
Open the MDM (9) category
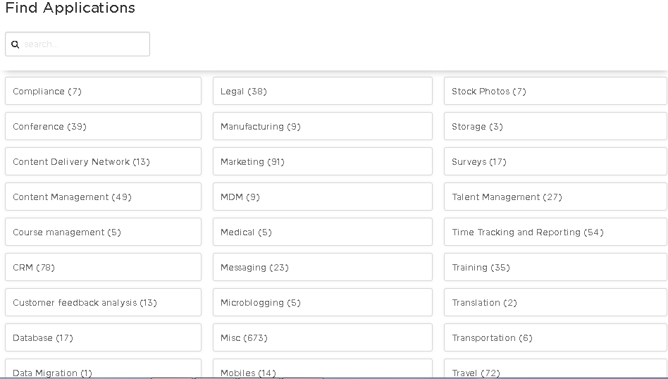point(322,197)
